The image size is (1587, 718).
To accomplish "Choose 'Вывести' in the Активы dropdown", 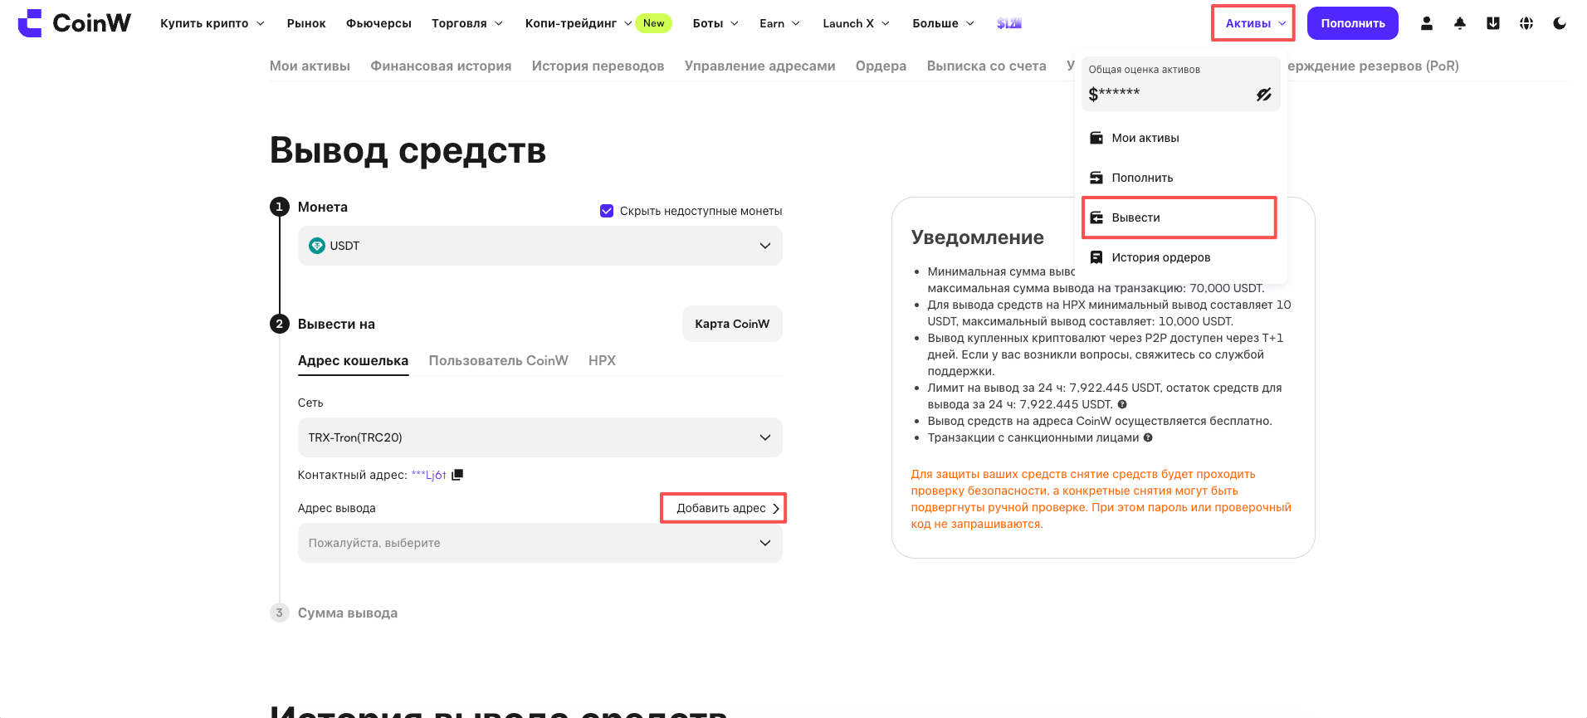I will pyautogui.click(x=1180, y=217).
